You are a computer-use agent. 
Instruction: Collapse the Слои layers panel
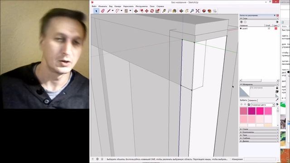pyautogui.click(x=259, y=19)
